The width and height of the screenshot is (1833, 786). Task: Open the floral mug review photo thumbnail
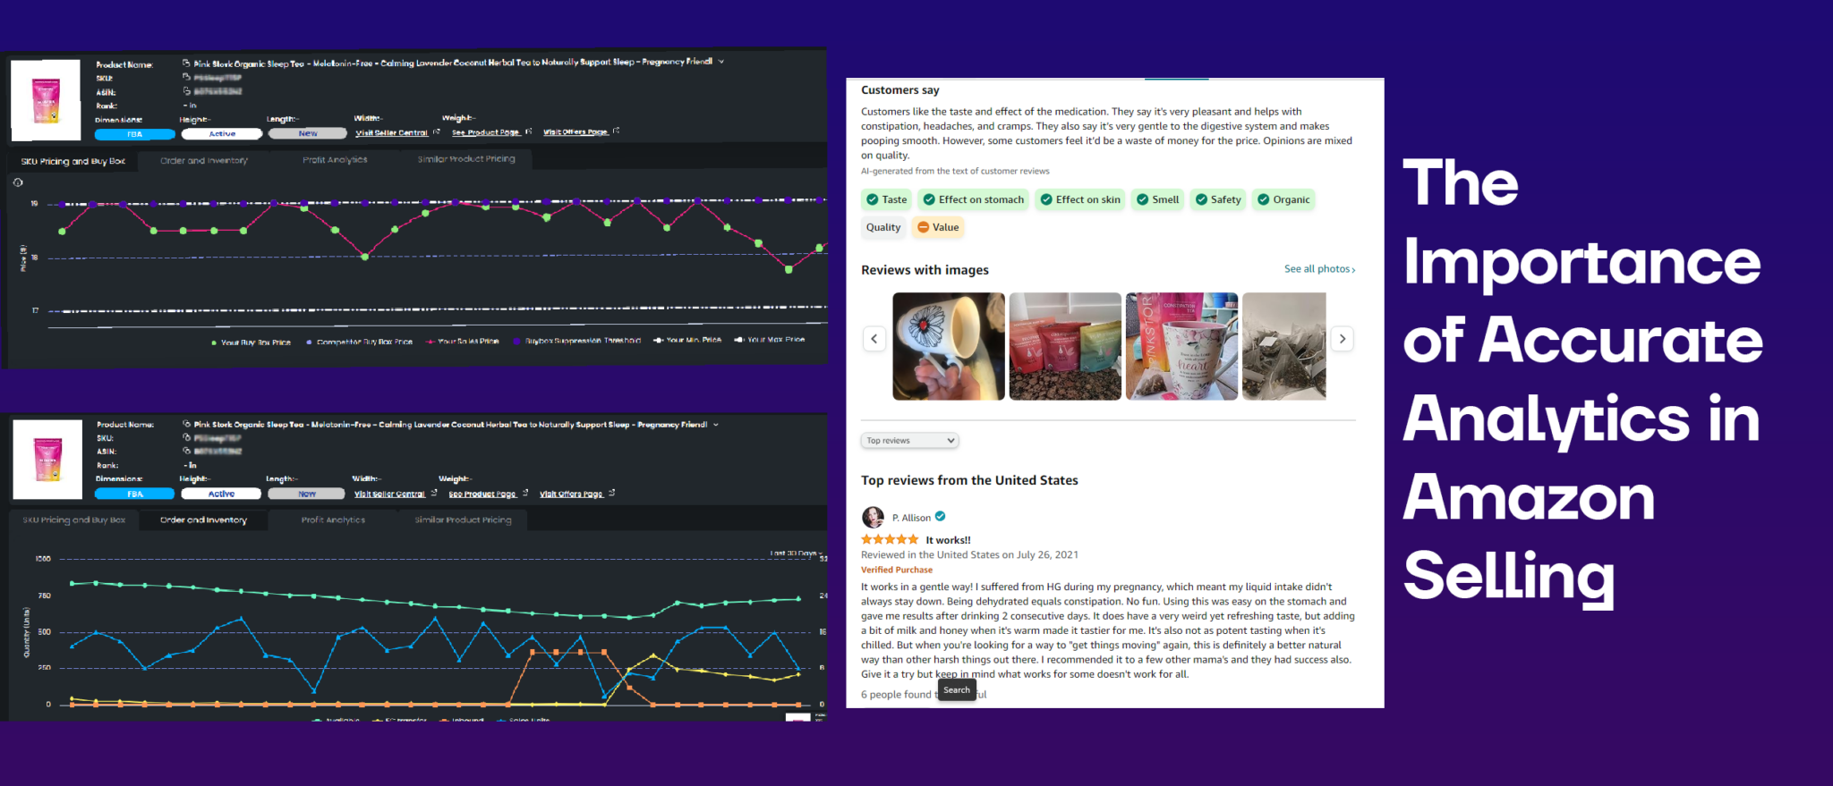pos(949,346)
